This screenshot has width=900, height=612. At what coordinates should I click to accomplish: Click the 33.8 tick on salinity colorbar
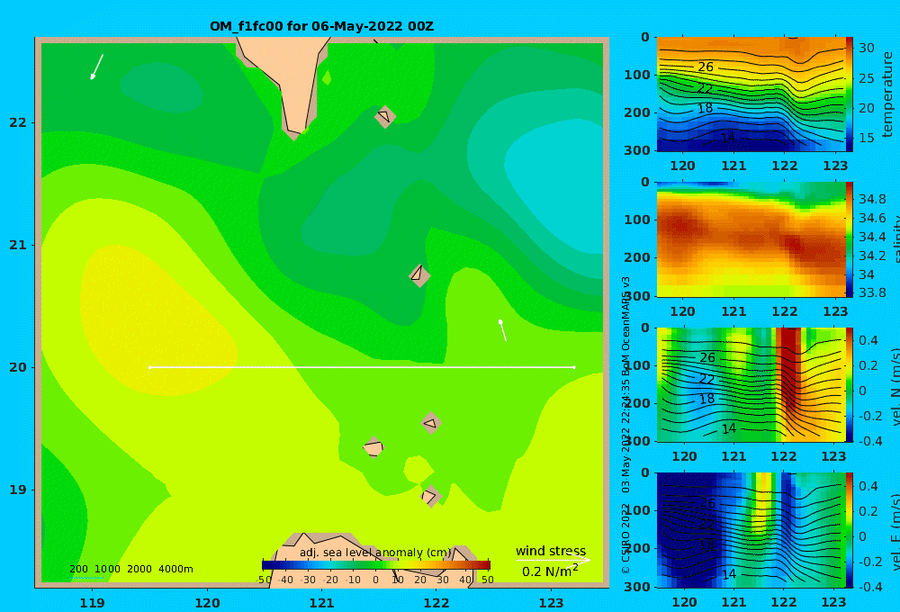(872, 292)
